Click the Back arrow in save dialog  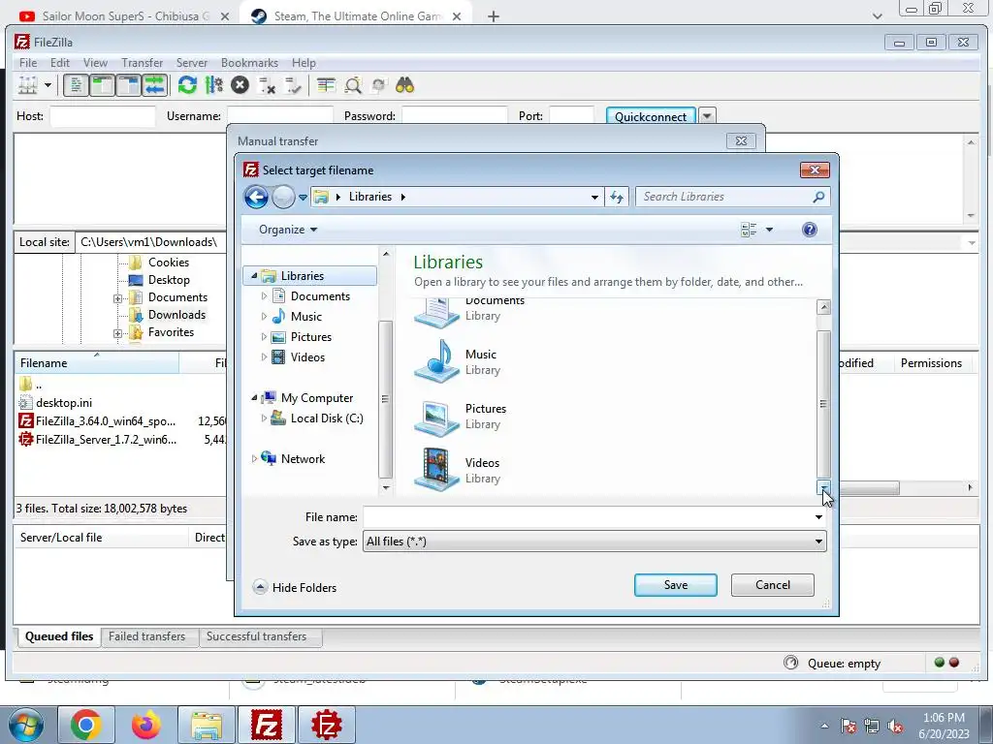pyautogui.click(x=256, y=198)
